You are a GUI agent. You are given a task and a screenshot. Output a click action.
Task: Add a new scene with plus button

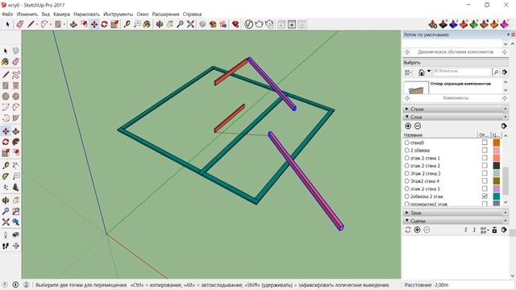click(x=418, y=230)
